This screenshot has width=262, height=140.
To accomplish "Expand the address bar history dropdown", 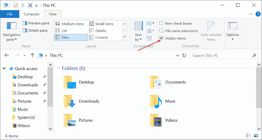I will pos(177,56).
